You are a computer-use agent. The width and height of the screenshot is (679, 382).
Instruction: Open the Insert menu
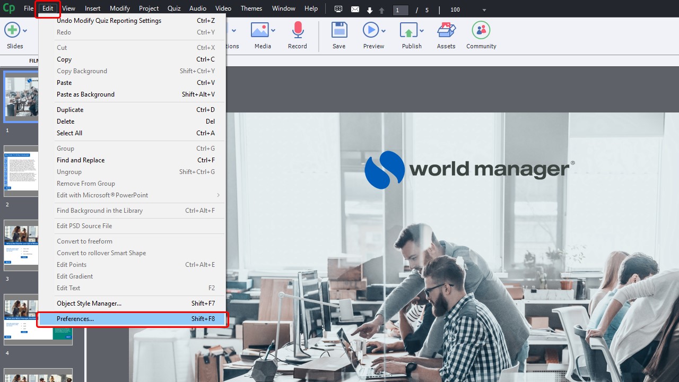point(93,8)
